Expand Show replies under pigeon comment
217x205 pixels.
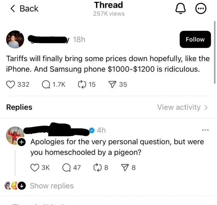52,186
